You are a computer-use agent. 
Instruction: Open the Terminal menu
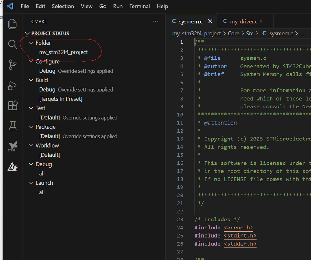tap(139, 6)
